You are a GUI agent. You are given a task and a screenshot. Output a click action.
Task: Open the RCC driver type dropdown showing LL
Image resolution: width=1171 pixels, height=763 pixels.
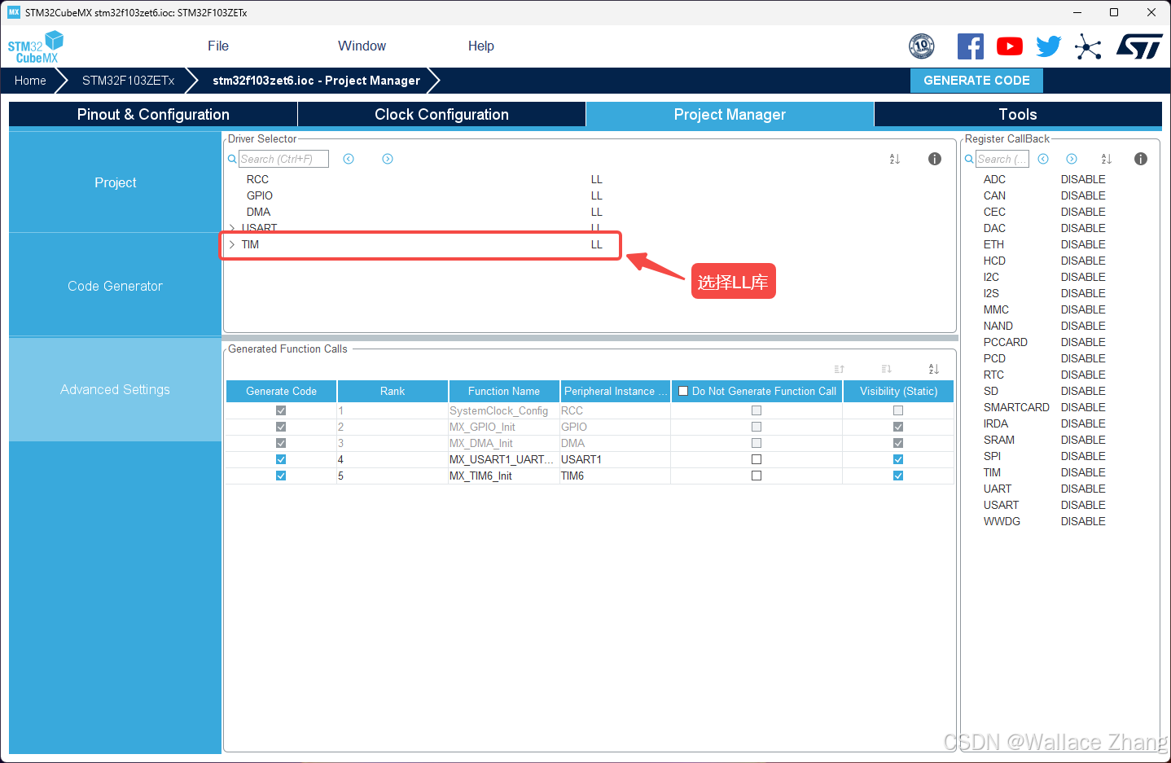(597, 179)
